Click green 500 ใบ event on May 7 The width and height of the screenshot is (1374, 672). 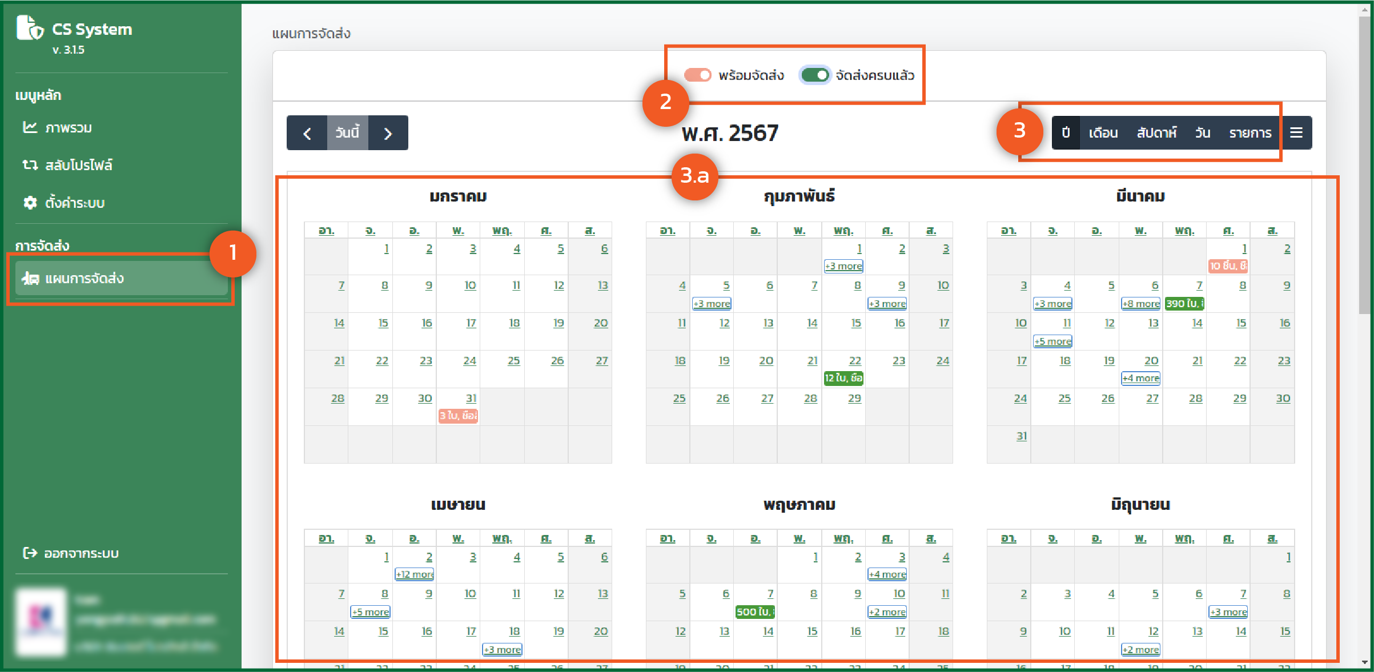[x=755, y=612]
